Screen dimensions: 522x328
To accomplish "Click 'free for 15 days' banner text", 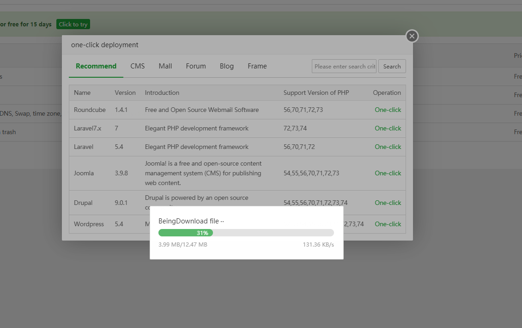I will point(29,24).
